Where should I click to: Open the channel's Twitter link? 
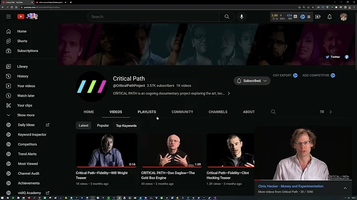point(333,57)
